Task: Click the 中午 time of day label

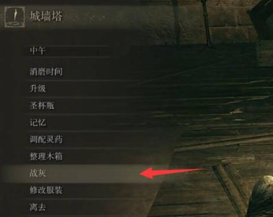Action: coord(38,51)
